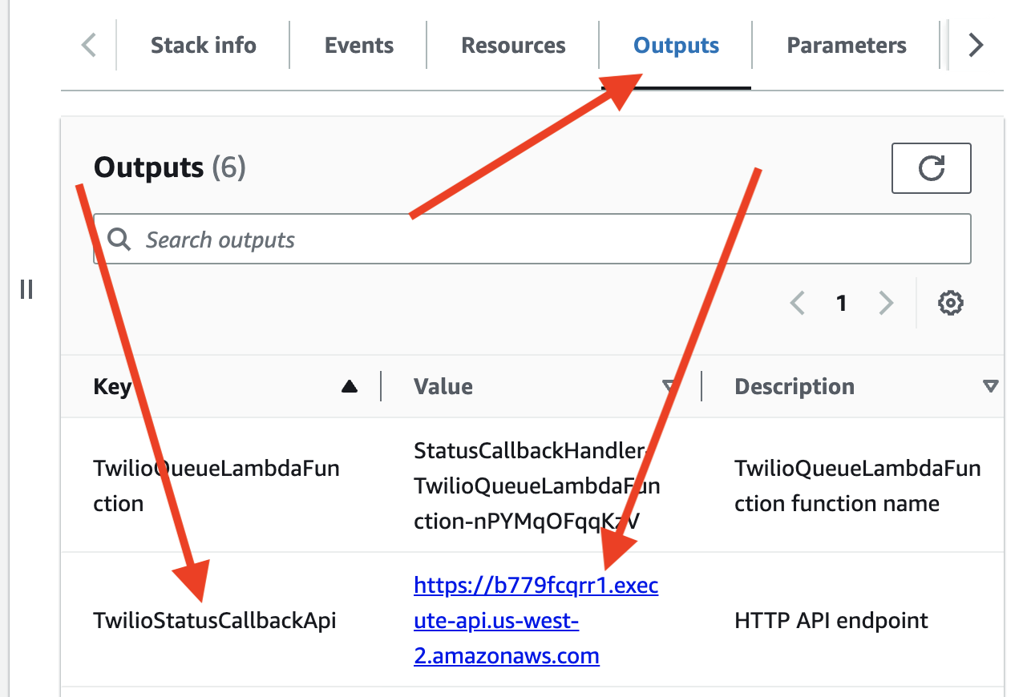Viewport: 1031px width, 697px height.
Task: Select page 1 in pagination
Action: point(841,303)
